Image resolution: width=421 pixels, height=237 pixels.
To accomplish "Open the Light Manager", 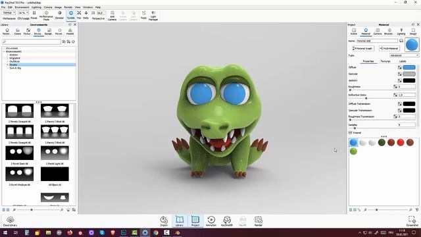I will coord(153,16).
